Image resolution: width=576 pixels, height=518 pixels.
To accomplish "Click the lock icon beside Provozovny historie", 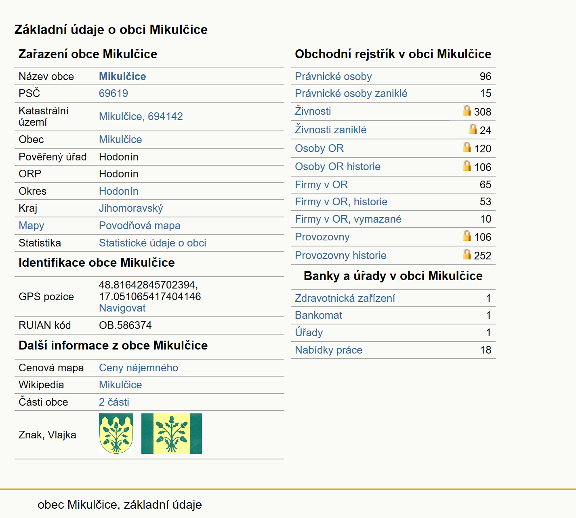I will tap(467, 254).
